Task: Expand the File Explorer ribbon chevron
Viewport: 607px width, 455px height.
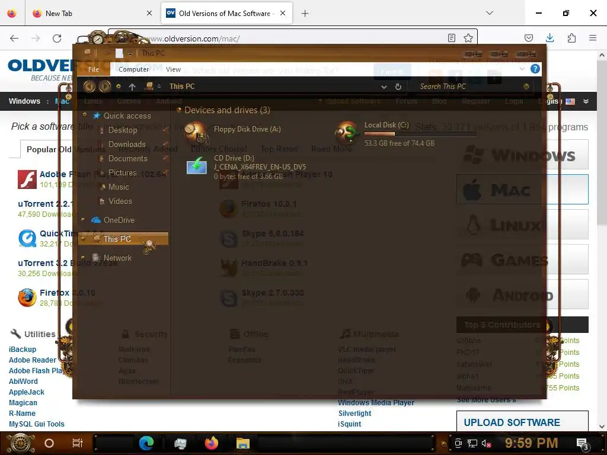Action: (x=522, y=69)
